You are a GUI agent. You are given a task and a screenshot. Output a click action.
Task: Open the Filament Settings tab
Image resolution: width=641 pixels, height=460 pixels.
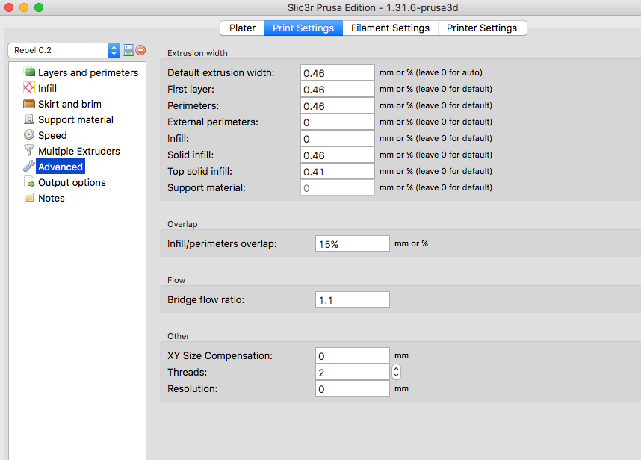coord(390,28)
